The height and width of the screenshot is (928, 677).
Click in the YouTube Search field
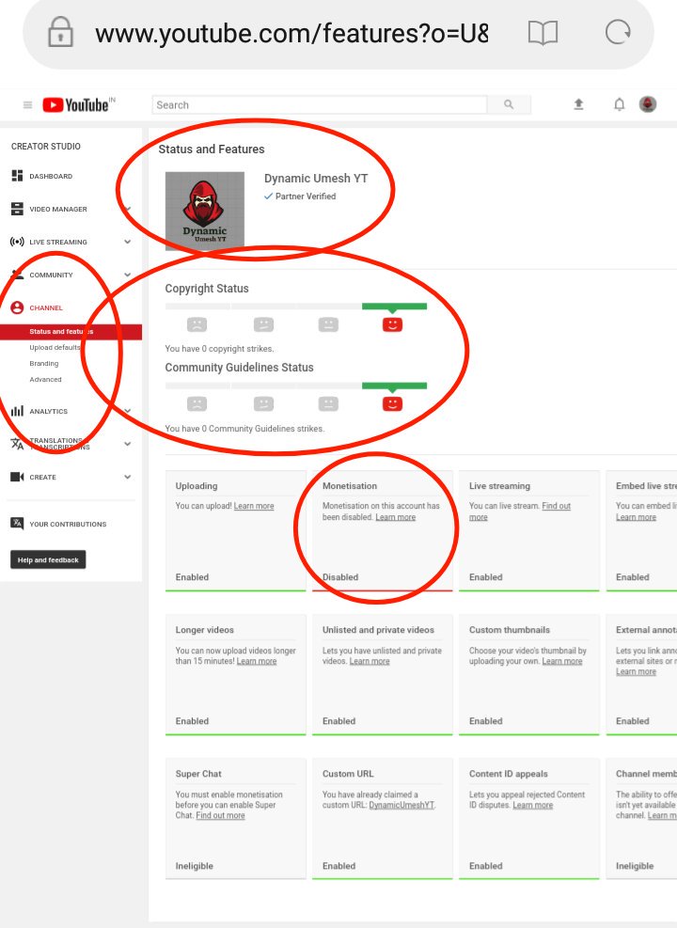(x=320, y=104)
